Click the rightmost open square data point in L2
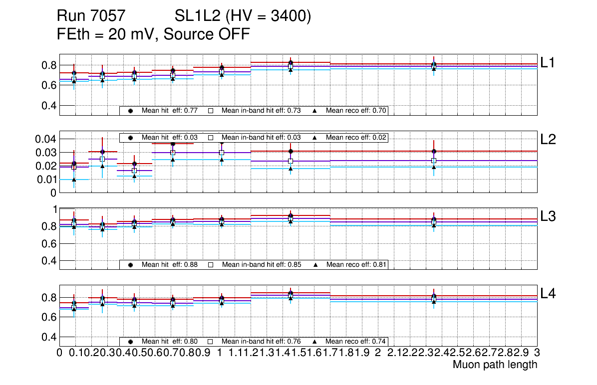Viewport: 597px width, 385px height. coord(434,161)
